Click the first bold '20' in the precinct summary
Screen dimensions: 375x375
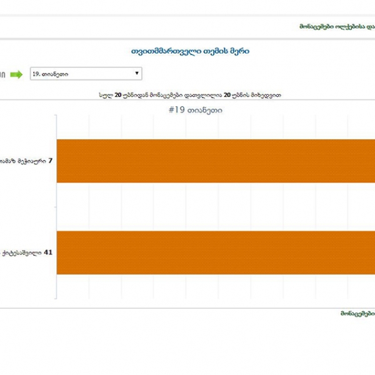[x=118, y=95]
